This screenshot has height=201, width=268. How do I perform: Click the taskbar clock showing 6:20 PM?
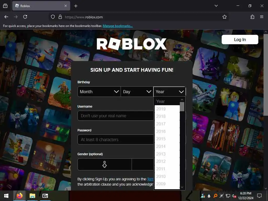(245, 196)
